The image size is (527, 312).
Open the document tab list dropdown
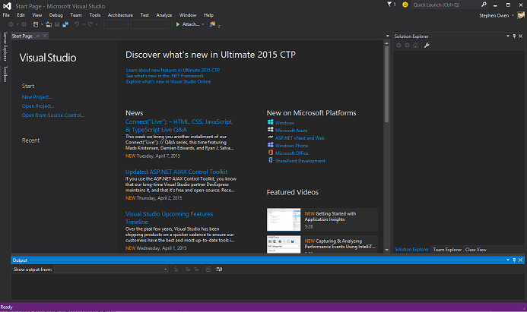(x=388, y=36)
